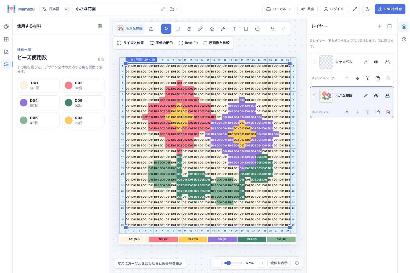This screenshot has width=410, height=273.
Task: Open the folder dropdown next to title
Action: click(174, 9)
